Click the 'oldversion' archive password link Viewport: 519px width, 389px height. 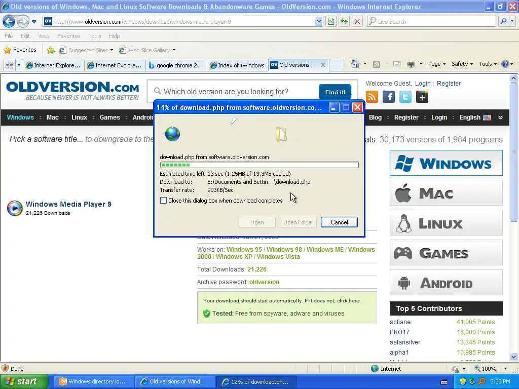click(x=264, y=282)
